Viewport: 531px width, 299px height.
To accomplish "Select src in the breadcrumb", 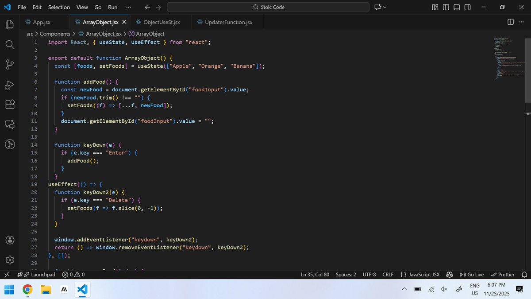I will (30, 34).
